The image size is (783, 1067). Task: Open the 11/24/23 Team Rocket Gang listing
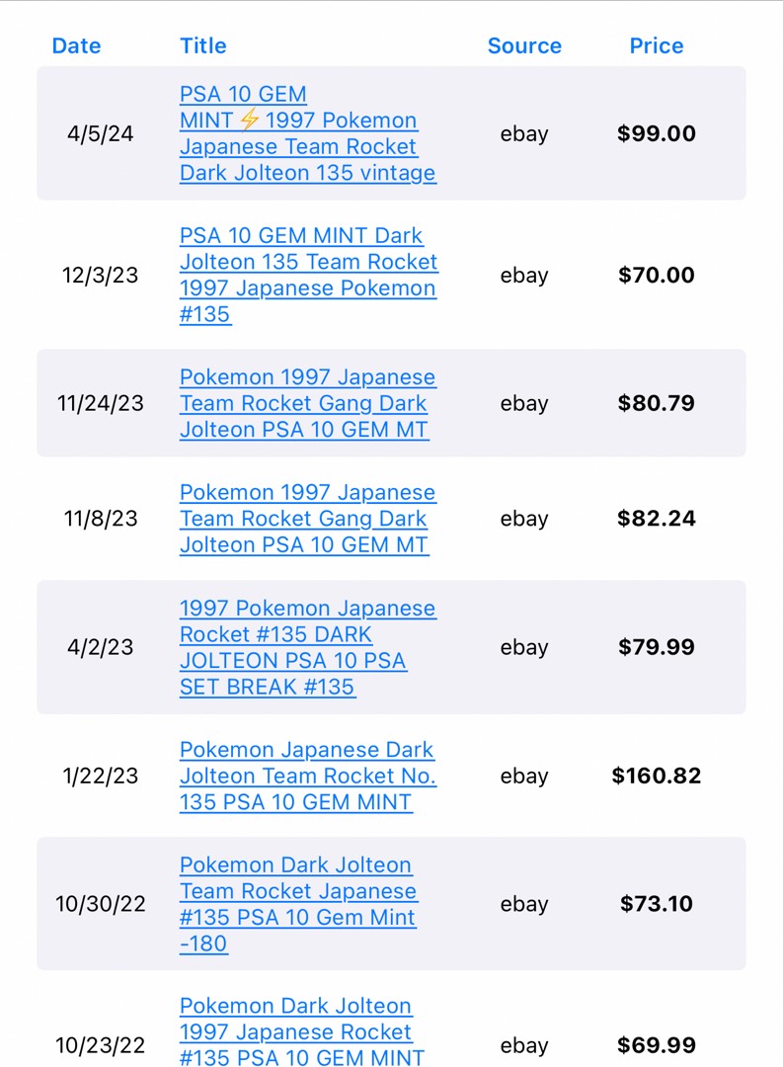tap(307, 403)
